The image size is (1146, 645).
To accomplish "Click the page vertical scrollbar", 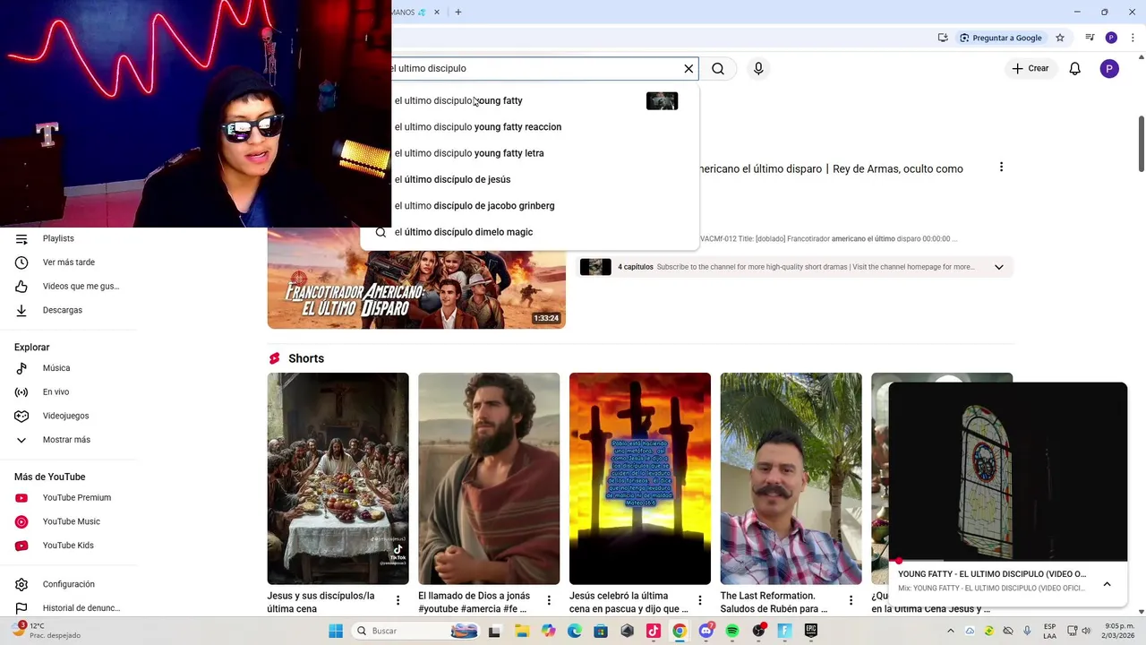I will coord(1141,143).
